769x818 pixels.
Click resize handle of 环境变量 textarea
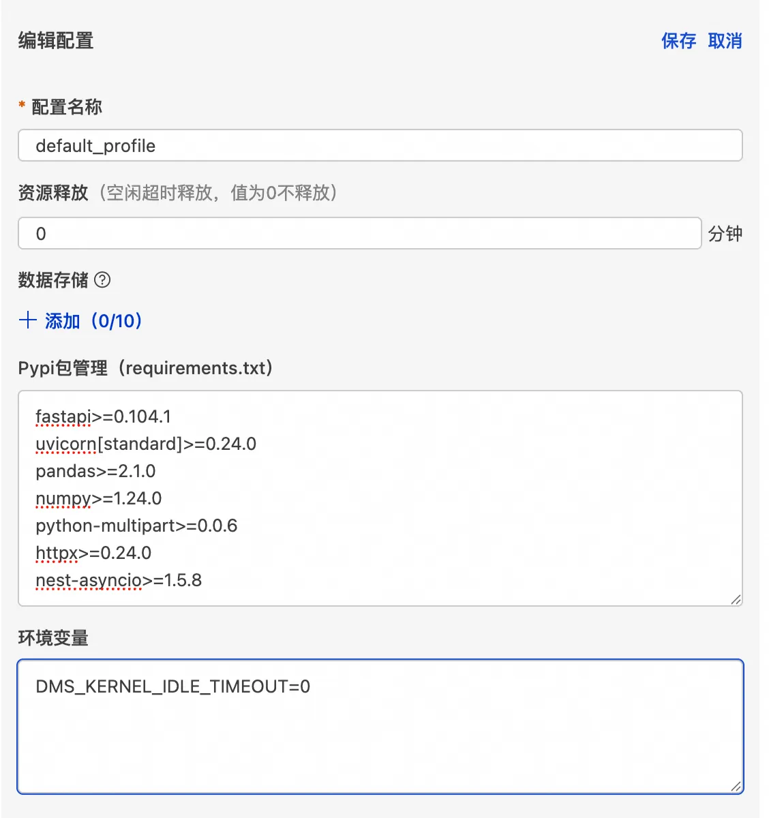[x=736, y=786]
